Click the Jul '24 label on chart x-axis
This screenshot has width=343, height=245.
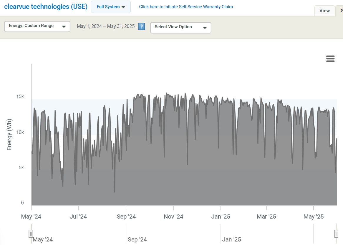[x=78, y=217]
